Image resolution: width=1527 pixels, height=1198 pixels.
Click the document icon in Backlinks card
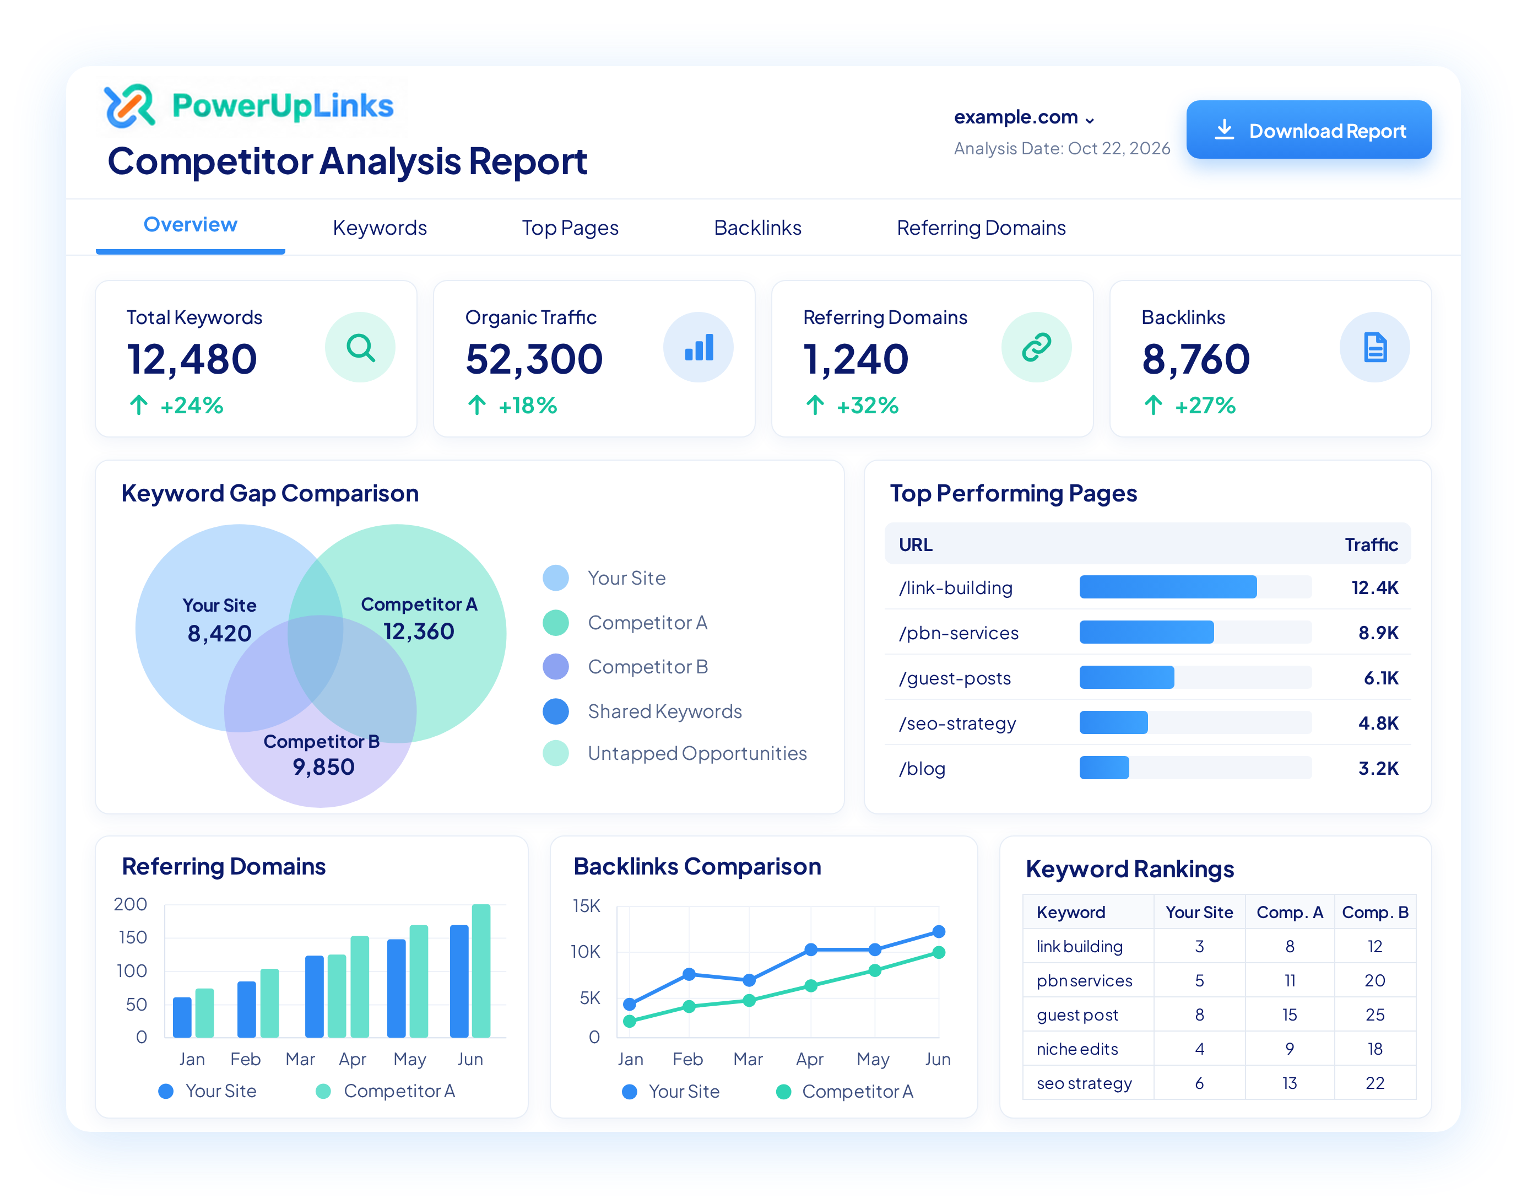pos(1375,347)
